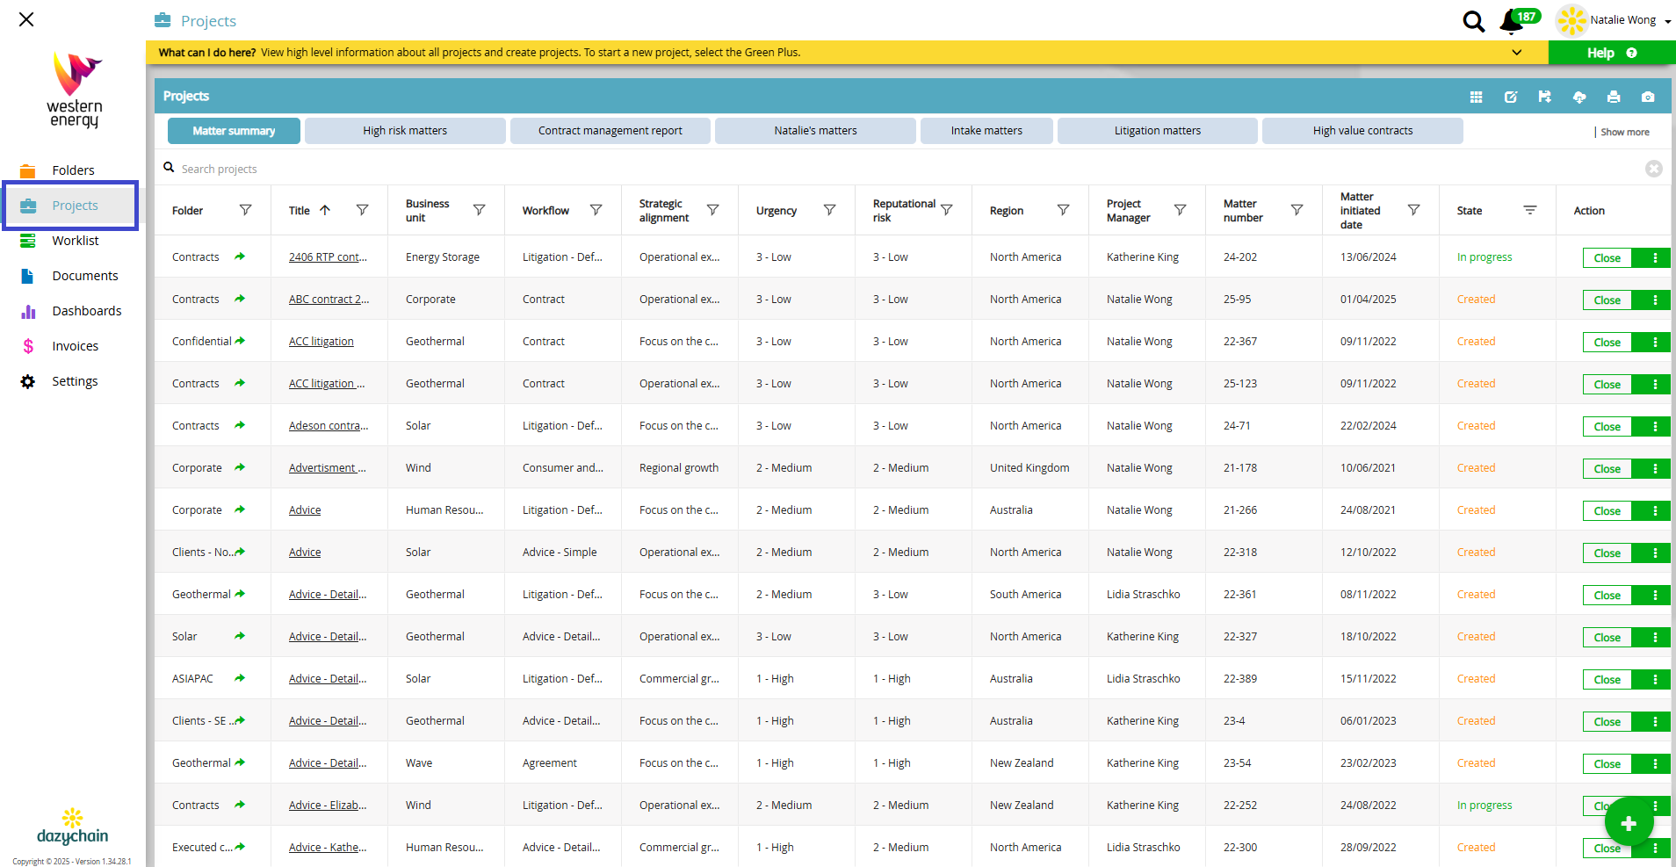1676x867 pixels.
Task: Click Show more tabs link
Action: tap(1624, 132)
